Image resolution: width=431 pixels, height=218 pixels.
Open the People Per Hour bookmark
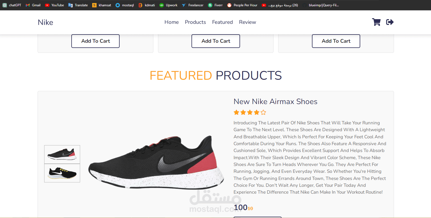pos(242,5)
